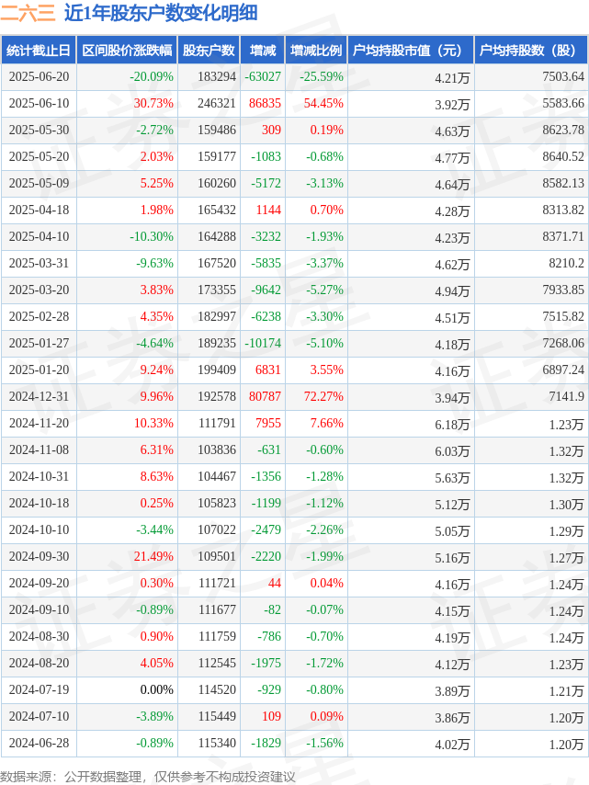Select the 2024-06-28 date cell
This screenshot has height=785, width=589.
[x=39, y=743]
